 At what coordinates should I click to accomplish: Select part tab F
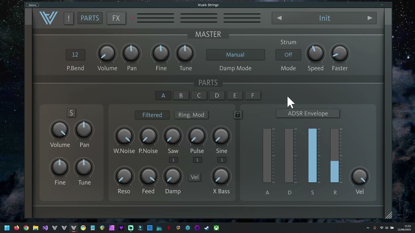pos(253,95)
